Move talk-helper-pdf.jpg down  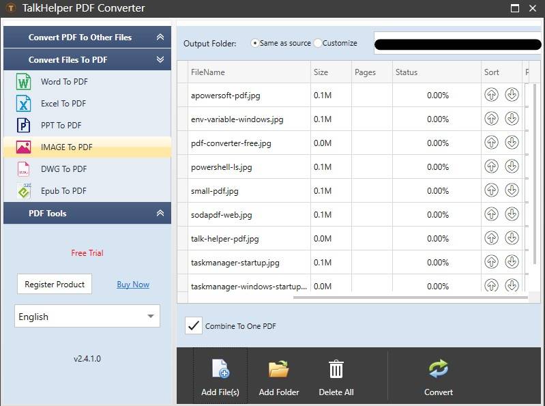[512, 238]
